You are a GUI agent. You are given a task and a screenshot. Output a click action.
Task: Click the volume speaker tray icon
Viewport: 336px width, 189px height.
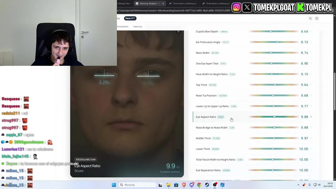(319, 185)
